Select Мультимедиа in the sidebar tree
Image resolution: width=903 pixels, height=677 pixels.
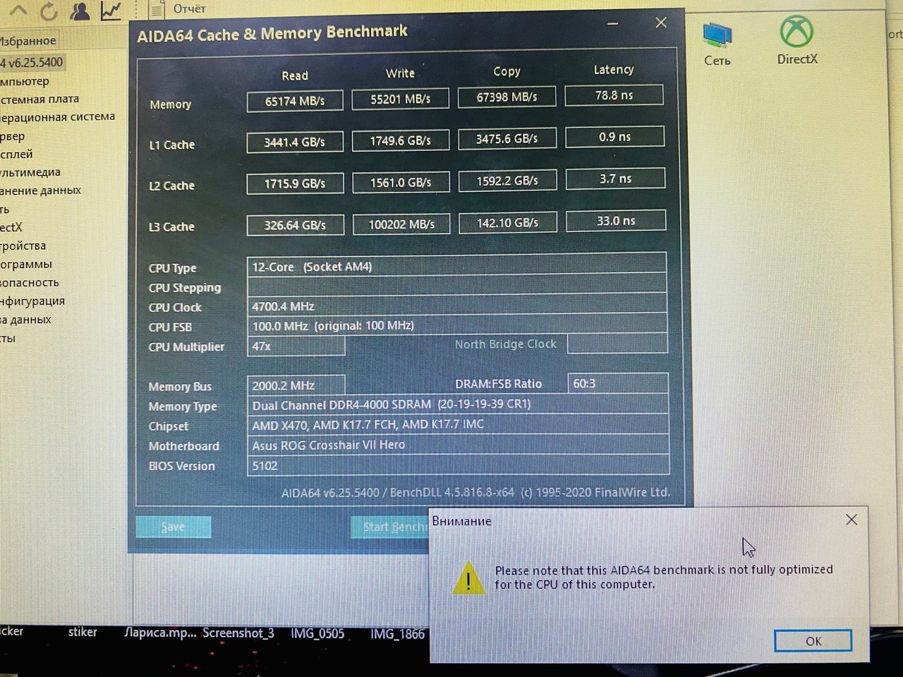(30, 172)
